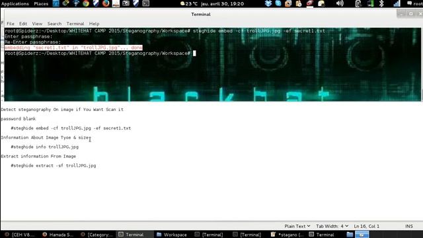The image size is (423, 238).
Task: Open the Dropbox tray icon
Action: coord(268,3)
